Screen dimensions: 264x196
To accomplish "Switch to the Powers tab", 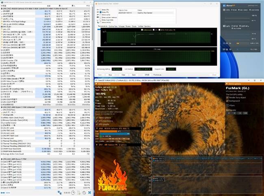I will 128,26.
